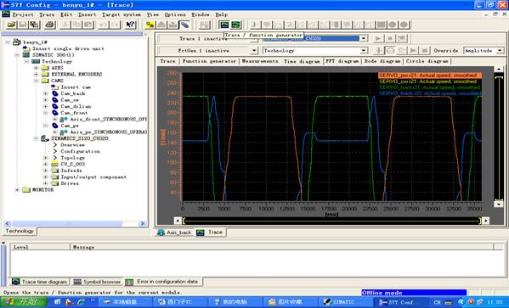The image size is (509, 308).
Task: Click the Trace / function generator icon
Action: tap(224, 25)
